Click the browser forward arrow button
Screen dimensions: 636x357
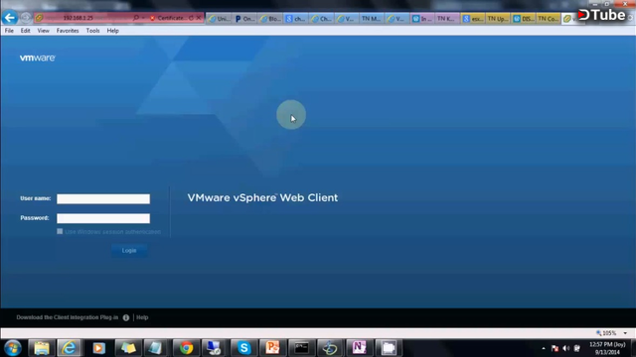coord(26,18)
